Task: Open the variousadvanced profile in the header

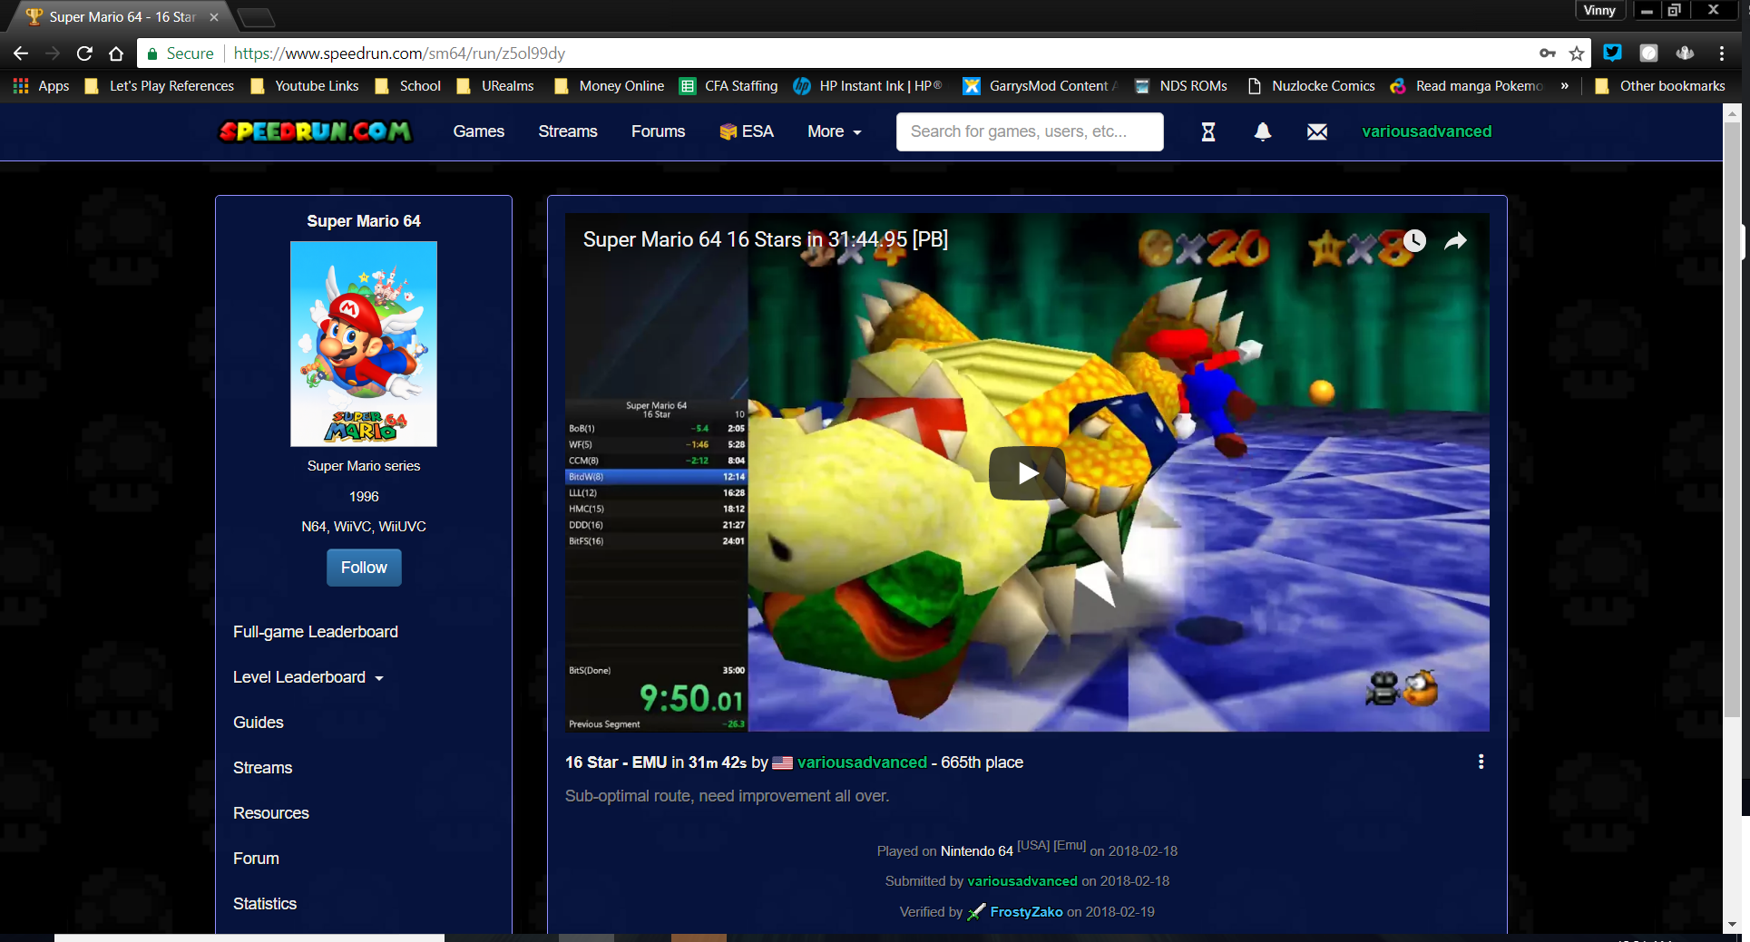Action: pos(1427,131)
